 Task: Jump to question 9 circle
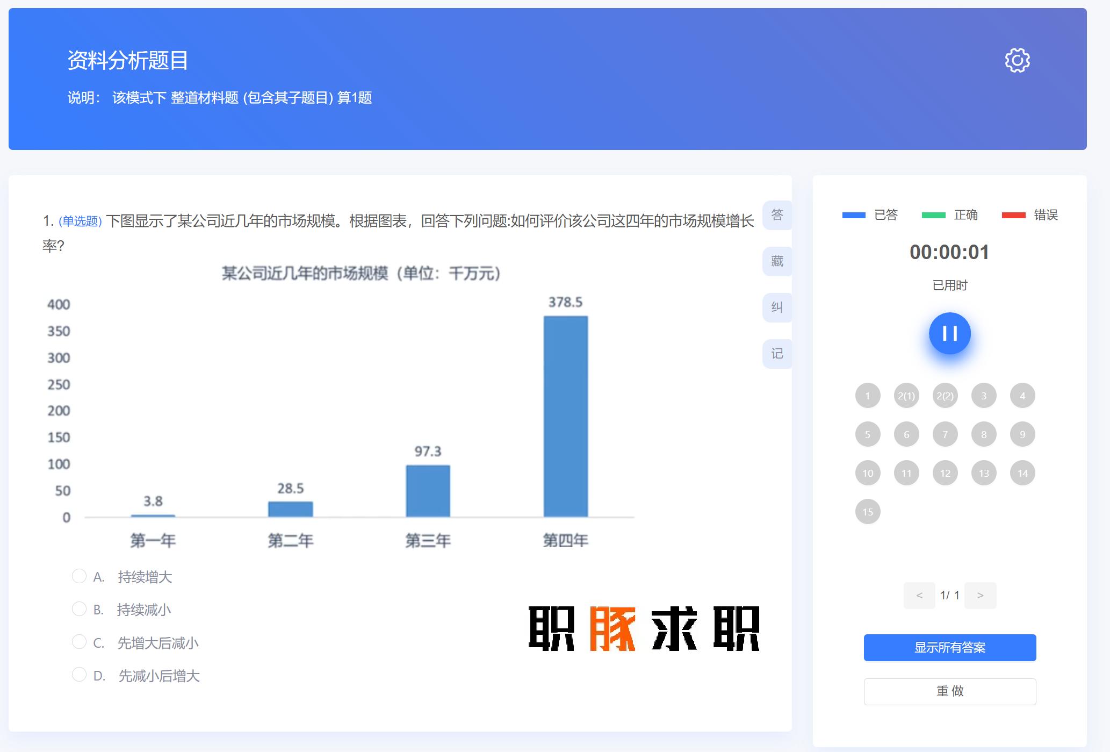tap(1022, 434)
